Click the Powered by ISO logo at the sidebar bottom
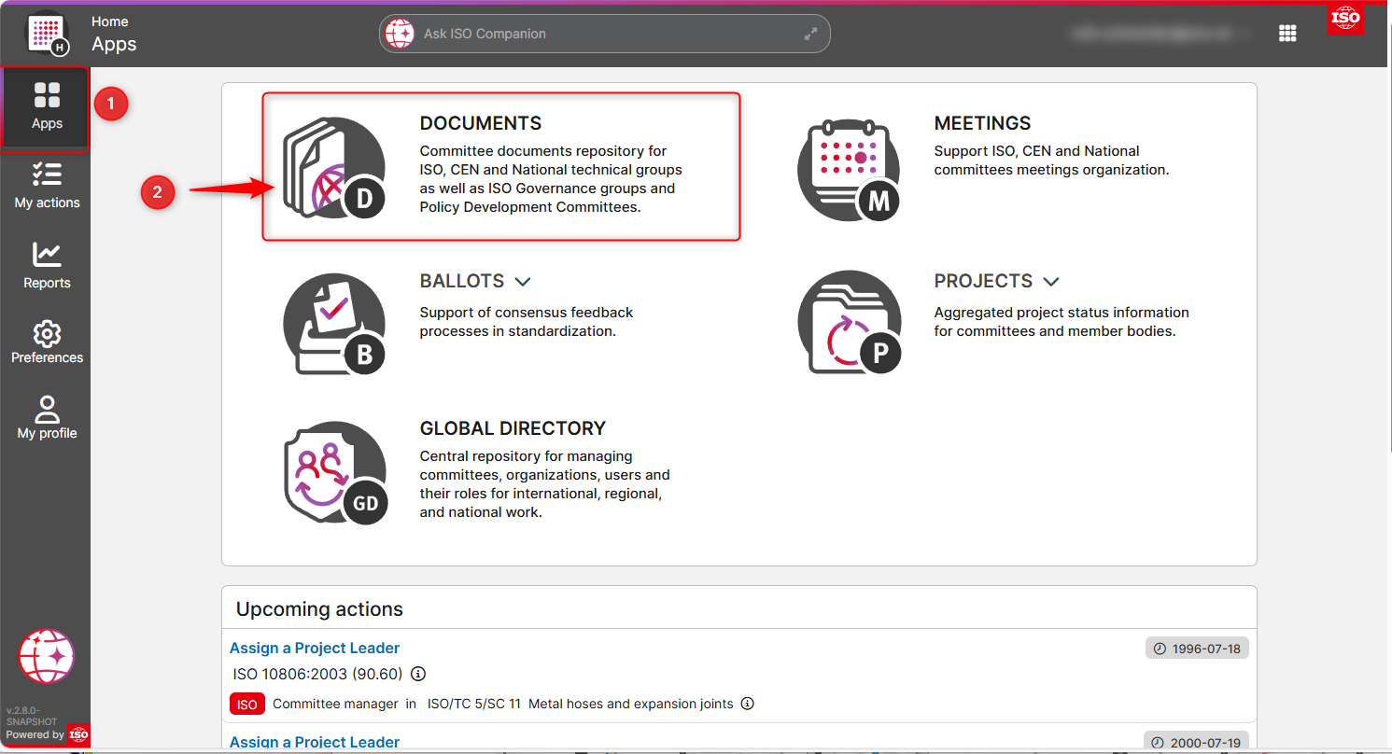1392x754 pixels. [78, 734]
